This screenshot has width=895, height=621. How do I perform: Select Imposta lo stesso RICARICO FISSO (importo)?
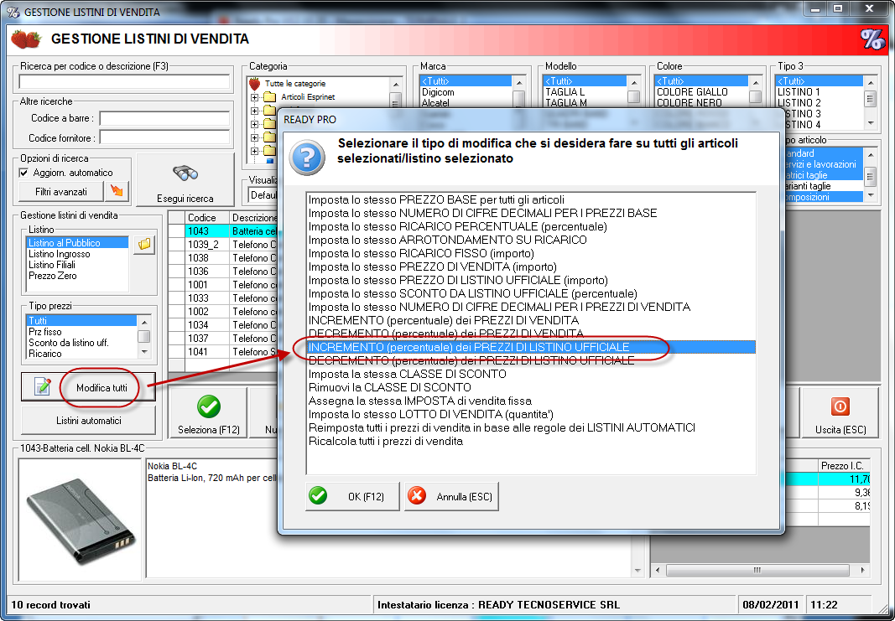pyautogui.click(x=421, y=253)
